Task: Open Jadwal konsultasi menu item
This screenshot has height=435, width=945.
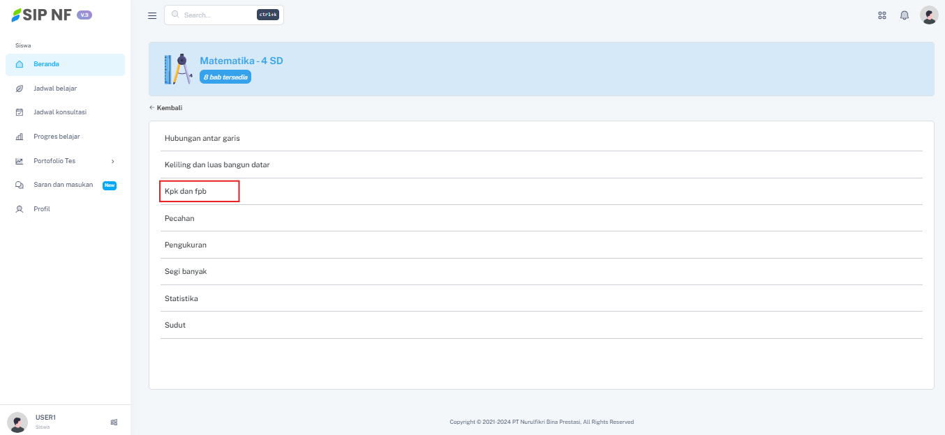Action: 60,112
